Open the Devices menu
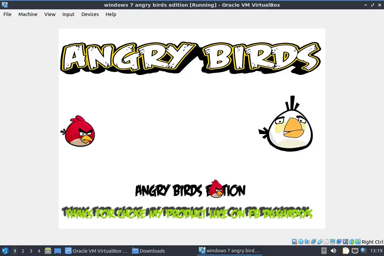Screen dimensions: 384x256 [90, 14]
